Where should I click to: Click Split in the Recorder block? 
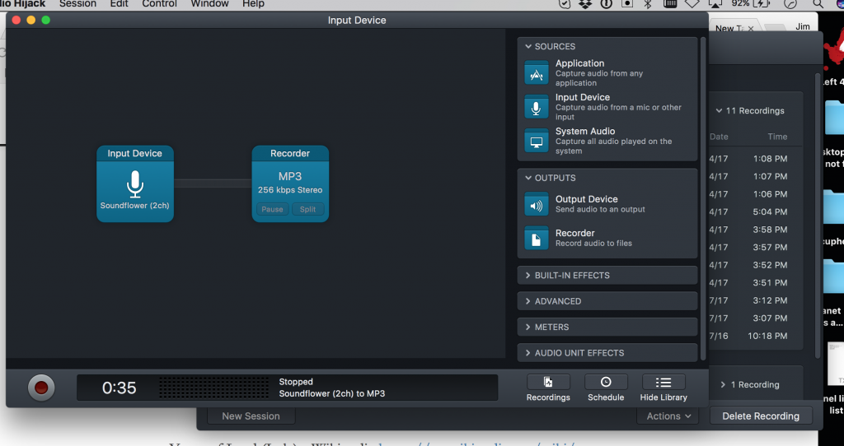308,209
